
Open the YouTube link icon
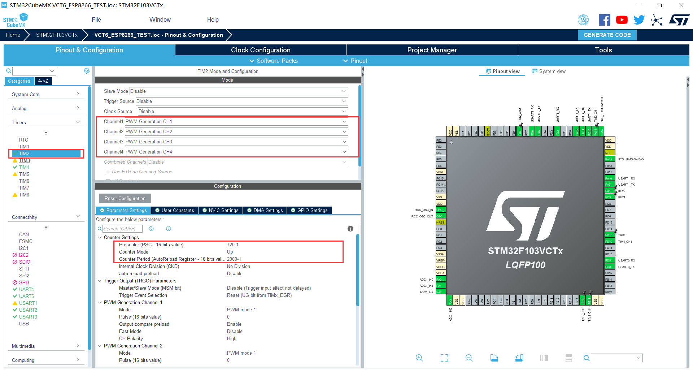click(622, 20)
